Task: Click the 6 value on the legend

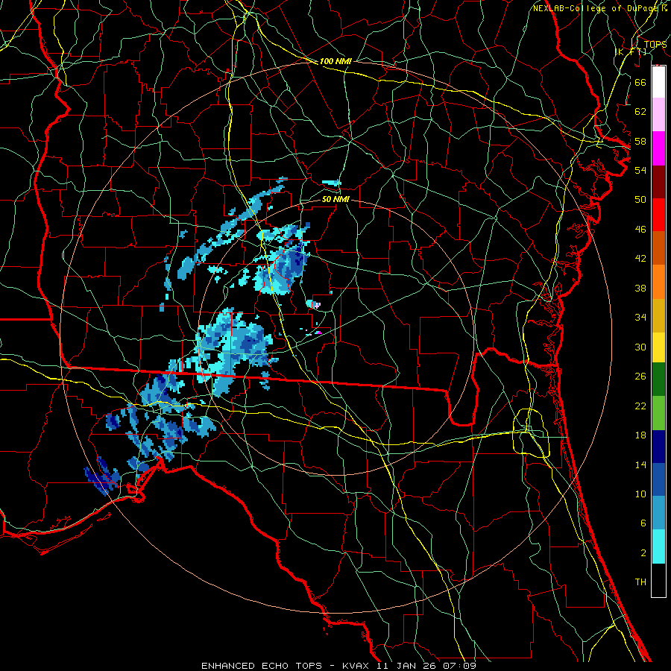Action: [643, 523]
